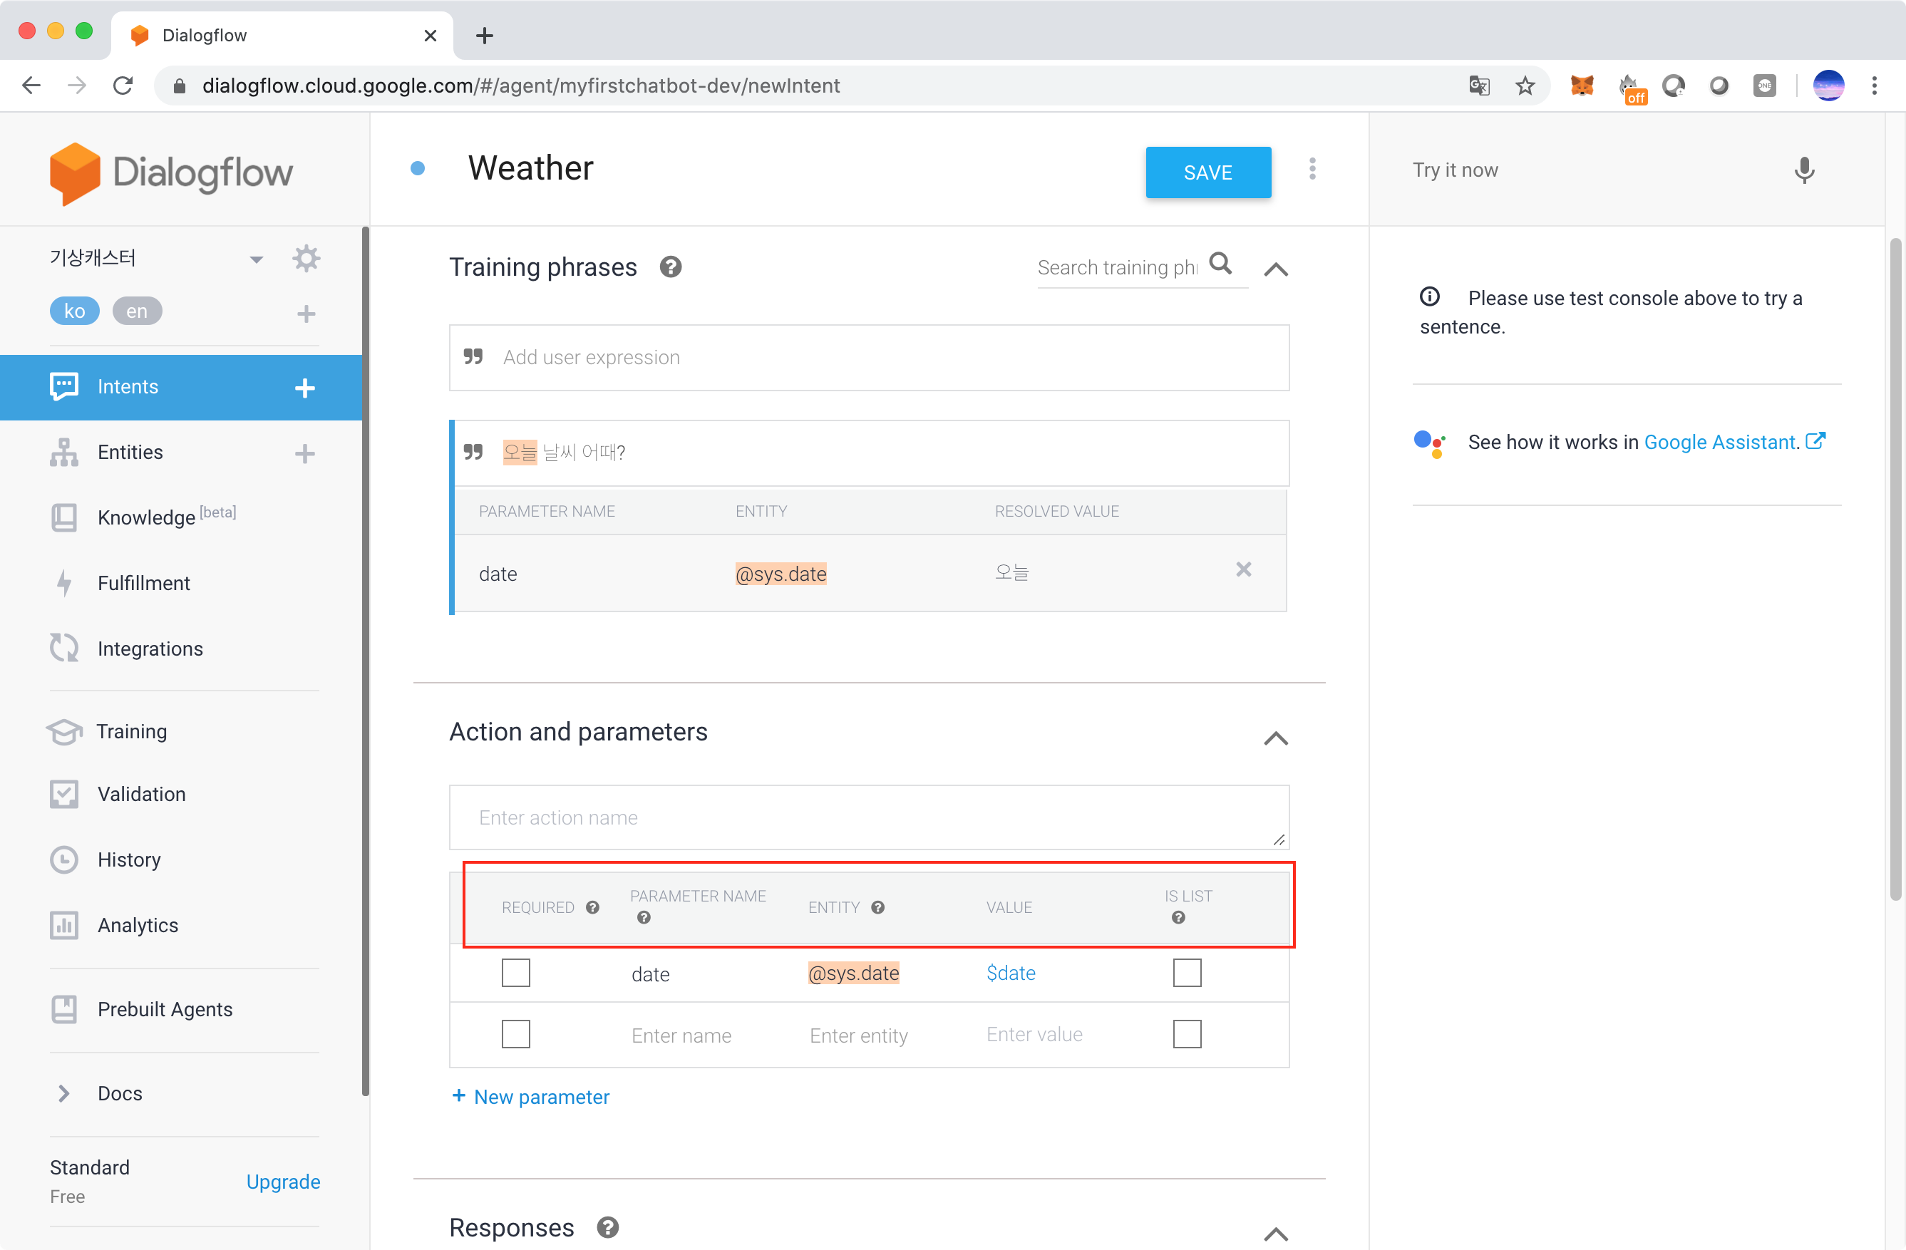Click the agent settings gear icon

click(306, 259)
